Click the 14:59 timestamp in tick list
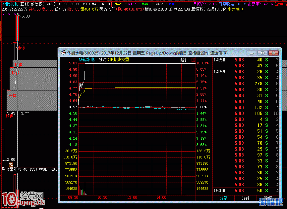Viewport: 287px width, 209px height. coord(219,72)
